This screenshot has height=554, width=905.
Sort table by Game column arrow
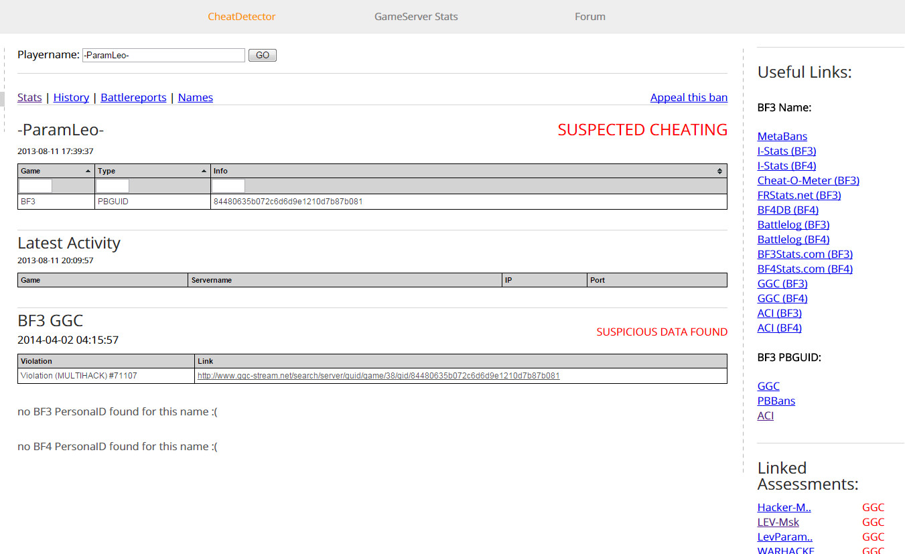coord(88,171)
